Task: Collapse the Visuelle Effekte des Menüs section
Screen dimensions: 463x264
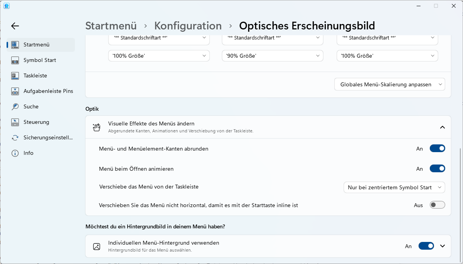Action: [x=443, y=127]
